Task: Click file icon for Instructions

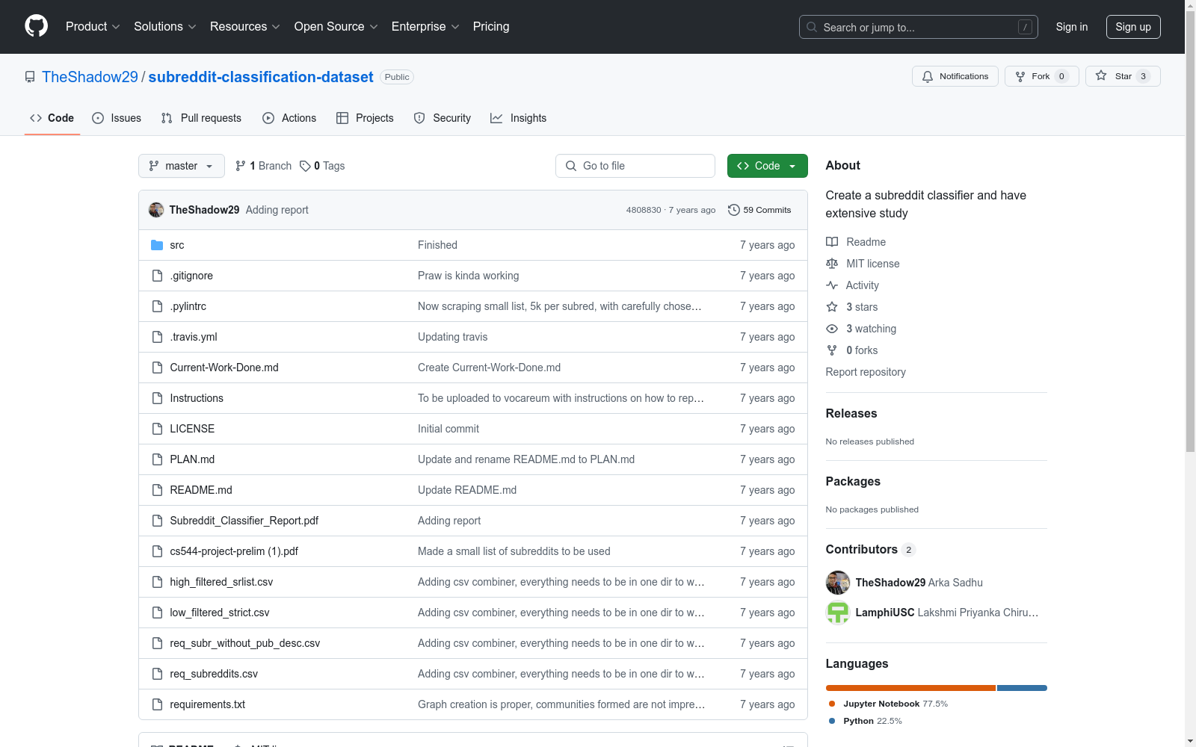Action: pyautogui.click(x=157, y=398)
